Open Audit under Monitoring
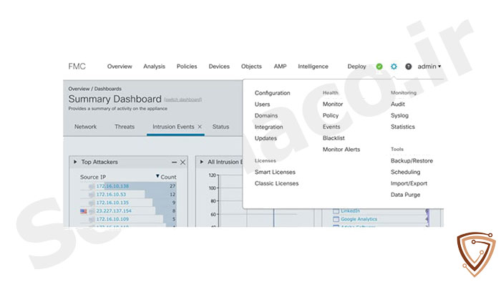Viewport: 501px width, 282px height. tap(398, 104)
